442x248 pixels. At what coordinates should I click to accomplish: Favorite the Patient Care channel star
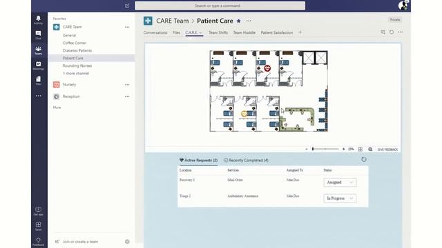239,21
